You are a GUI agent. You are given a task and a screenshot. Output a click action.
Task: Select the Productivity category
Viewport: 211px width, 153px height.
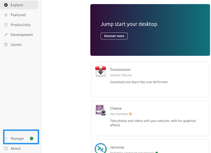pyautogui.click(x=19, y=25)
